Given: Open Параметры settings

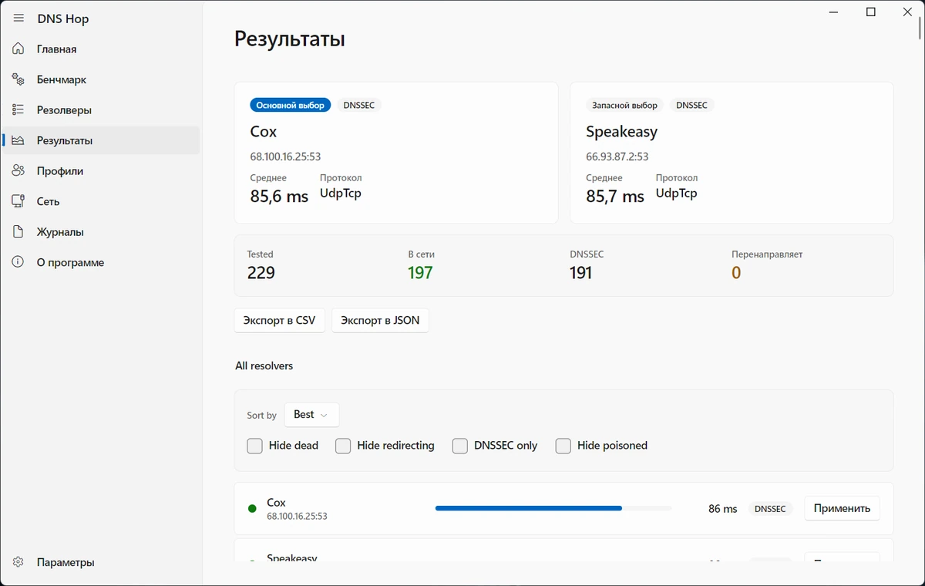Looking at the screenshot, I should pos(101,563).
